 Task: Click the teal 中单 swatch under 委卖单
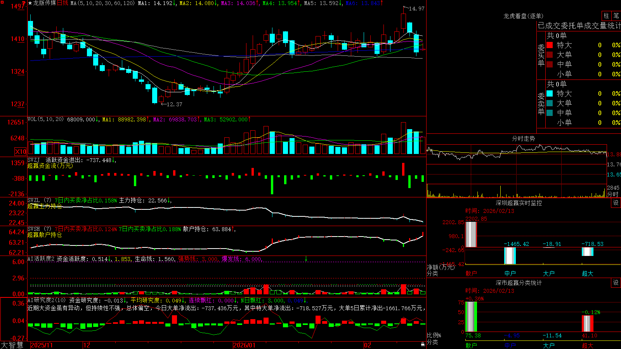(x=550, y=113)
